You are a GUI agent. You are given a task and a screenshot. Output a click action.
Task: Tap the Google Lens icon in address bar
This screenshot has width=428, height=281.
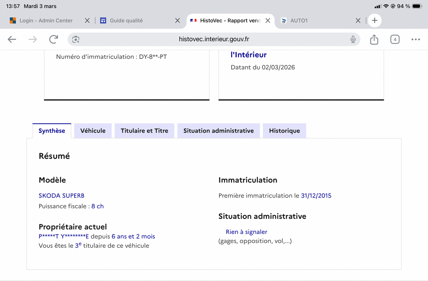(76, 39)
